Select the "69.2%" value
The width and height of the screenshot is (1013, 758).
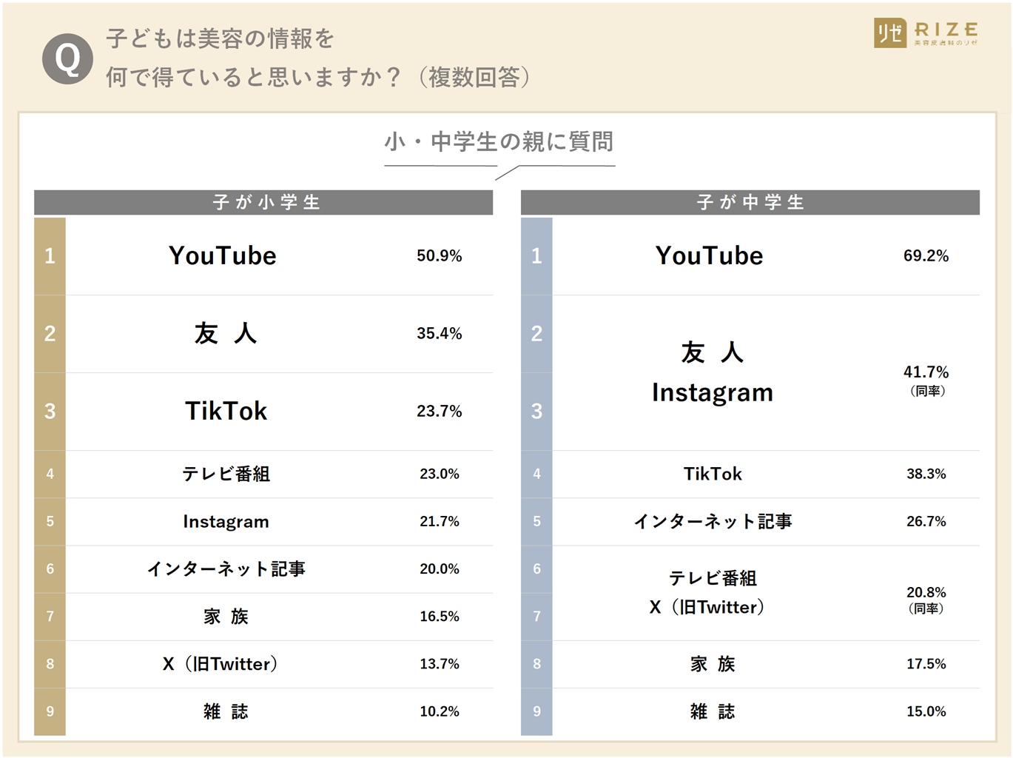click(926, 256)
